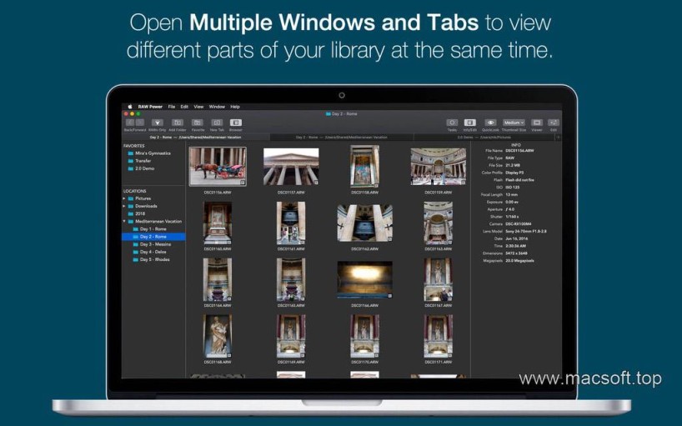Click the Favorite toolbar icon
Image resolution: width=682 pixels, height=426 pixels.
point(198,123)
